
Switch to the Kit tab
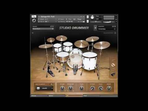74,96
